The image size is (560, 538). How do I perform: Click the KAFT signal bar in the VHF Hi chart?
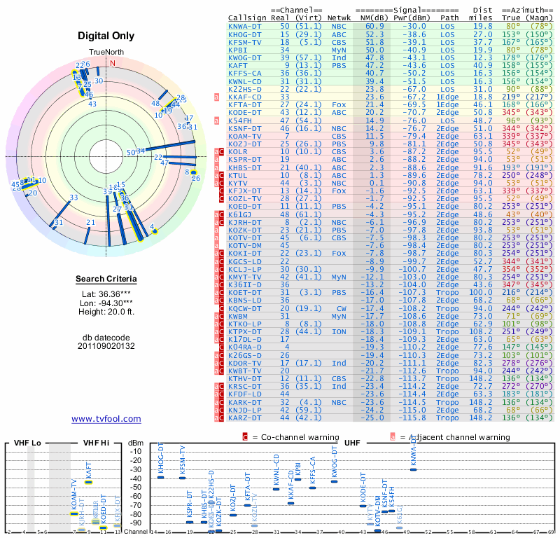click(x=88, y=482)
